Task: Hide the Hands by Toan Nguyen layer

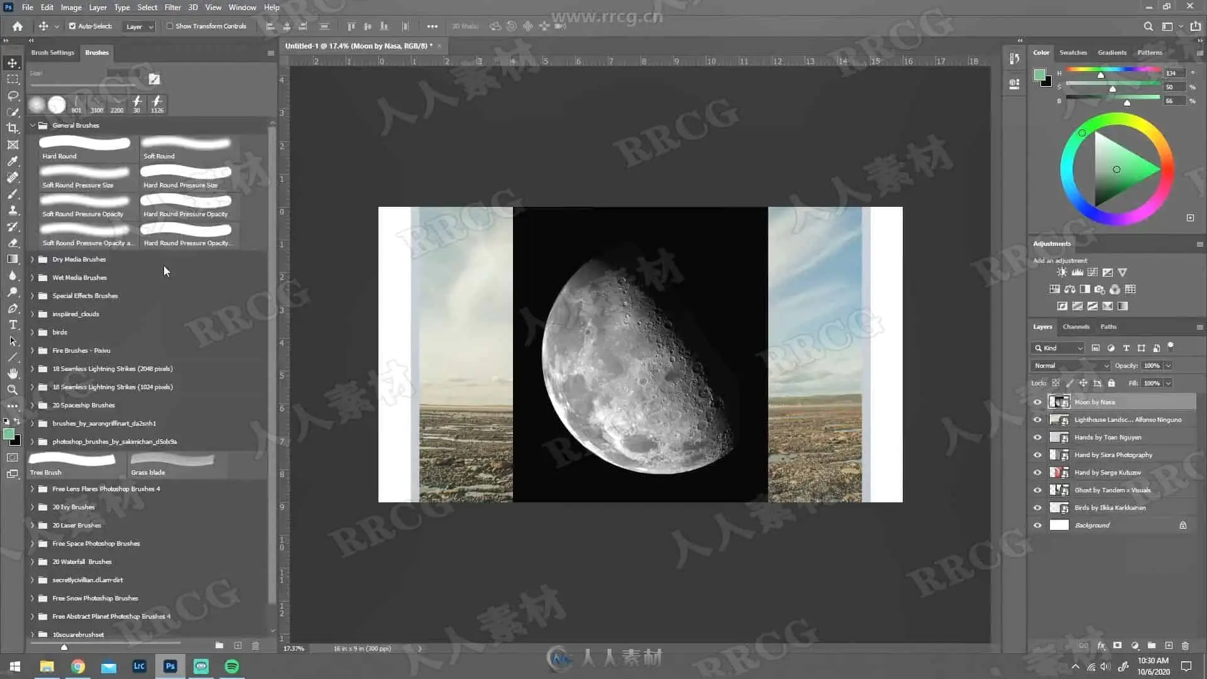Action: pyautogui.click(x=1037, y=437)
